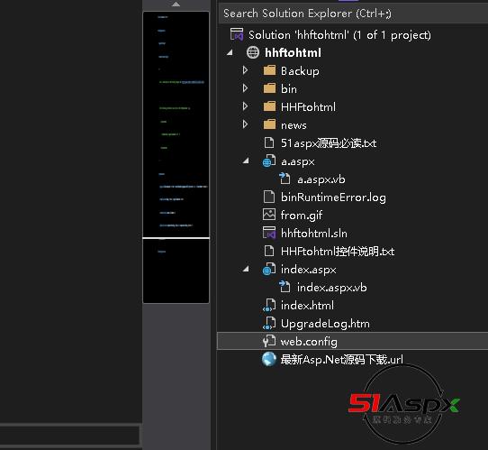This screenshot has height=450, width=488.
Task: Click the HHFtohtml folder icon
Action: coord(269,106)
